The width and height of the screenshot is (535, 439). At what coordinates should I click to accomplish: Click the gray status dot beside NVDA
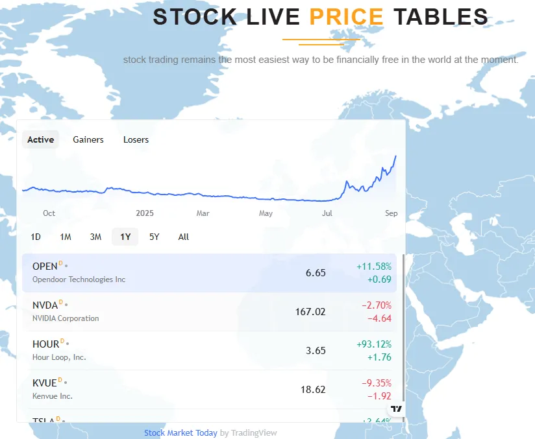click(66, 305)
